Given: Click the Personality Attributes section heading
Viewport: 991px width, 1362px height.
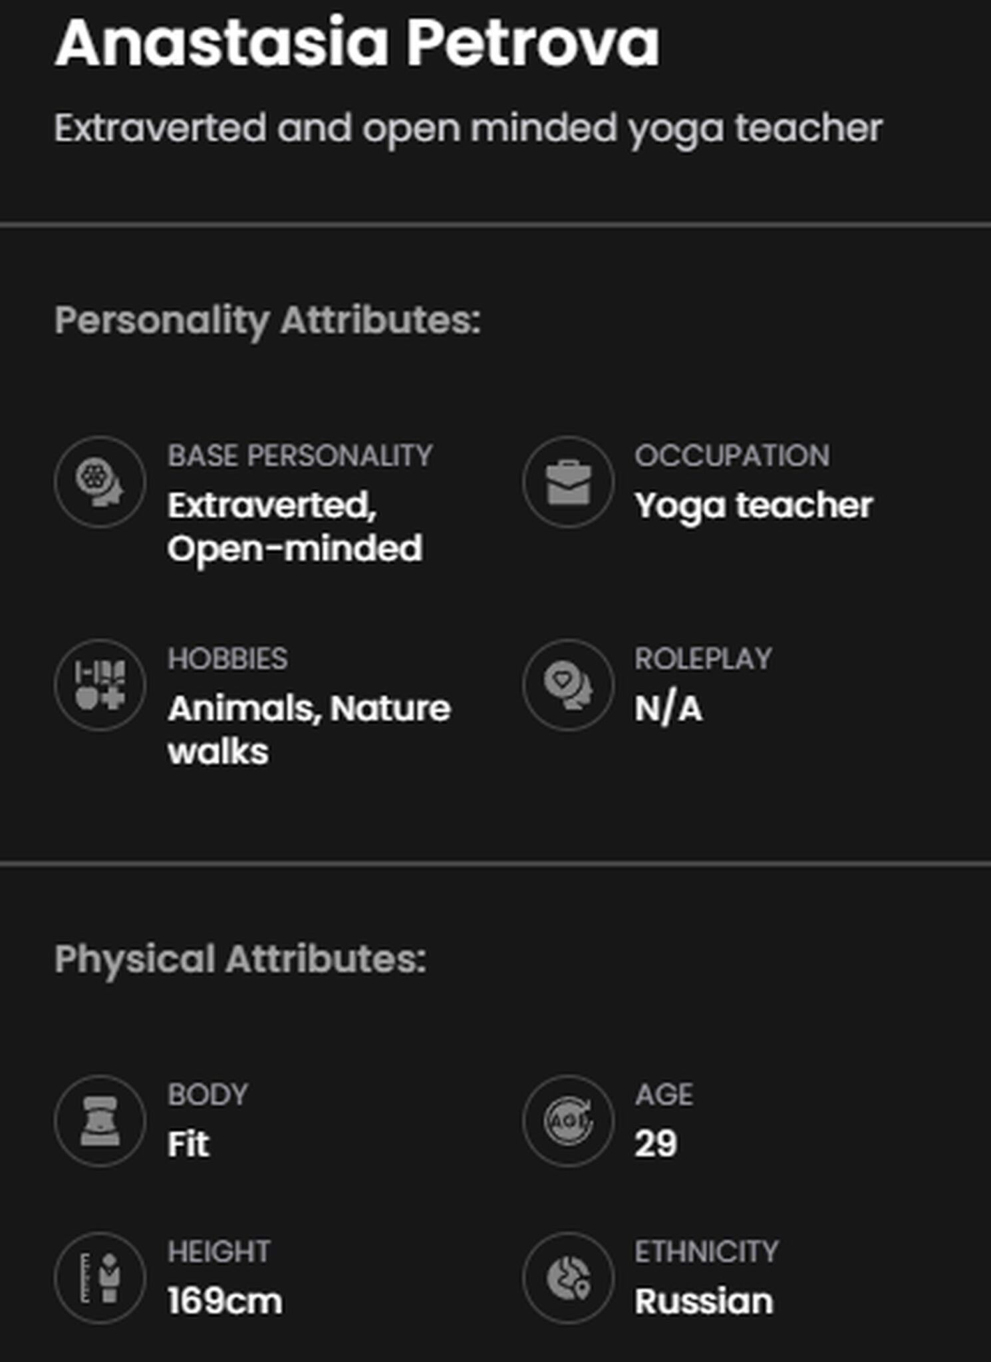Looking at the screenshot, I should coord(267,321).
